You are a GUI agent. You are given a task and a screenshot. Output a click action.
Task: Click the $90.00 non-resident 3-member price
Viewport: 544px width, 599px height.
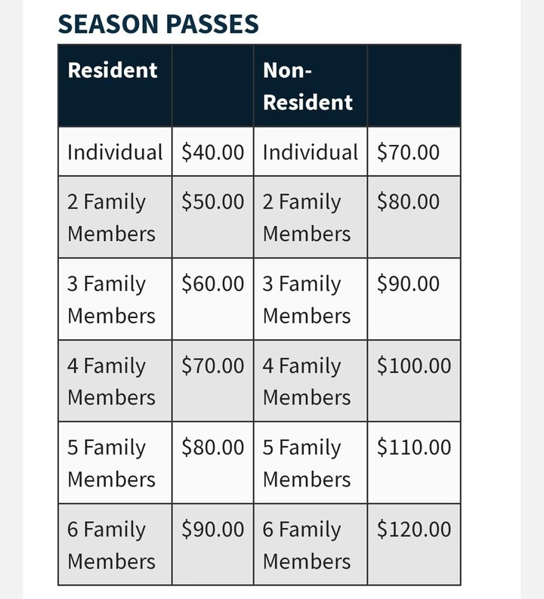point(408,284)
